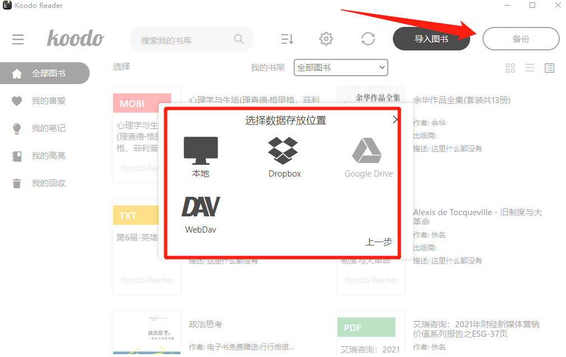Click title Alexis de Tocqueville - 旧制度与大革命

477,217
